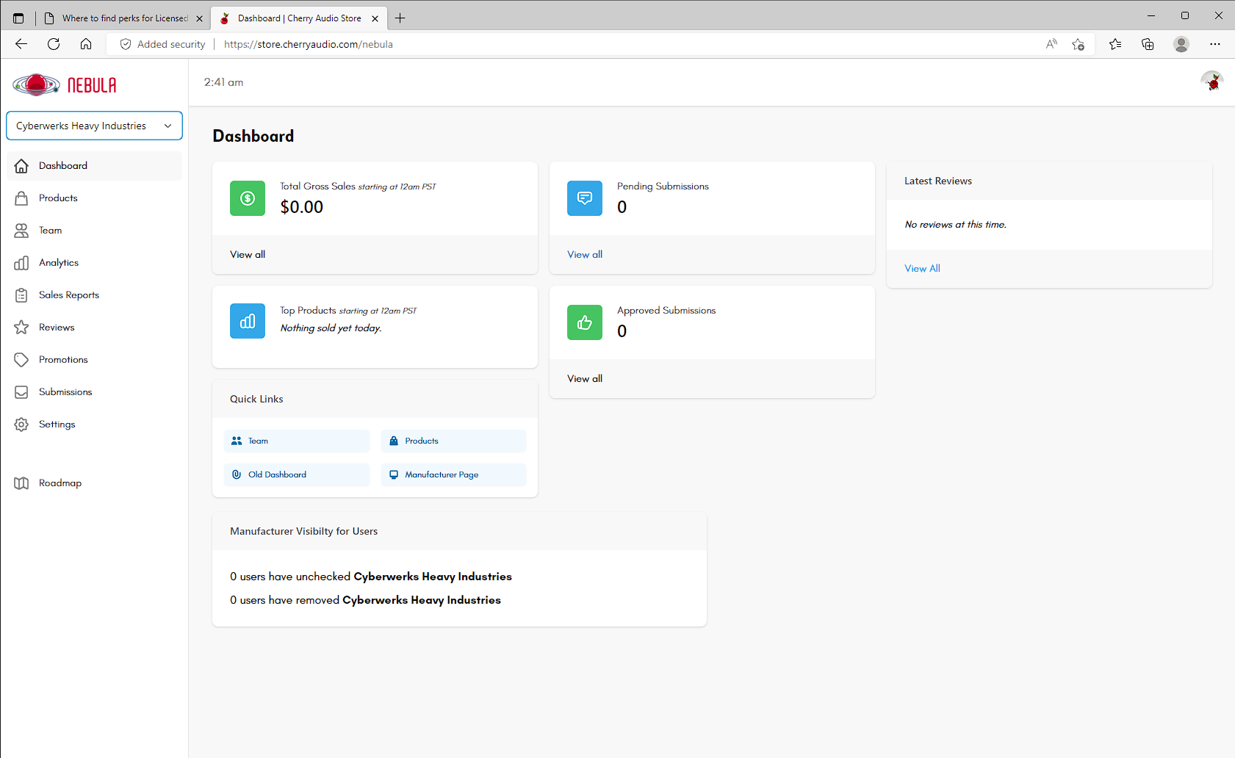
Task: Close the Dashboard Cherry Audio Store tab
Action: (375, 18)
